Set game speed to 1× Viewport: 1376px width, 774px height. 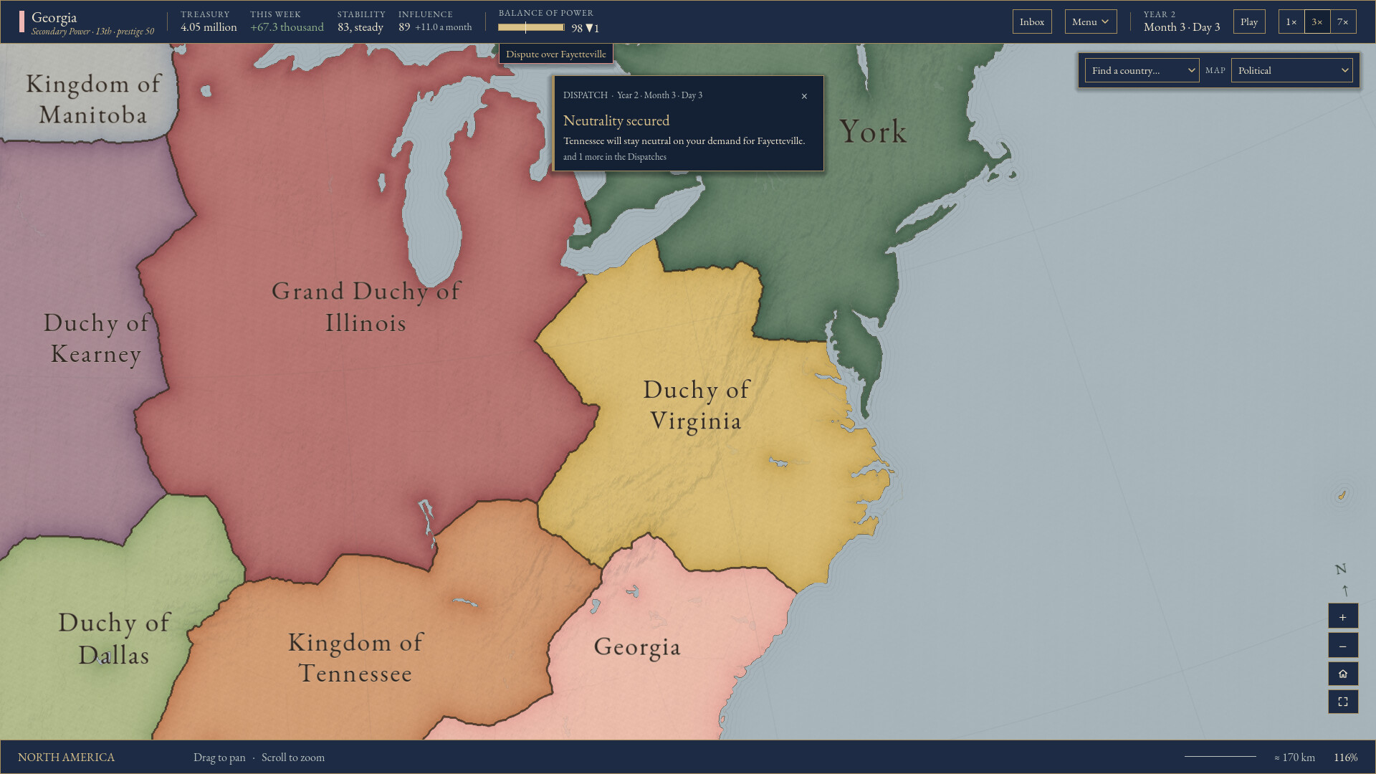(x=1291, y=21)
